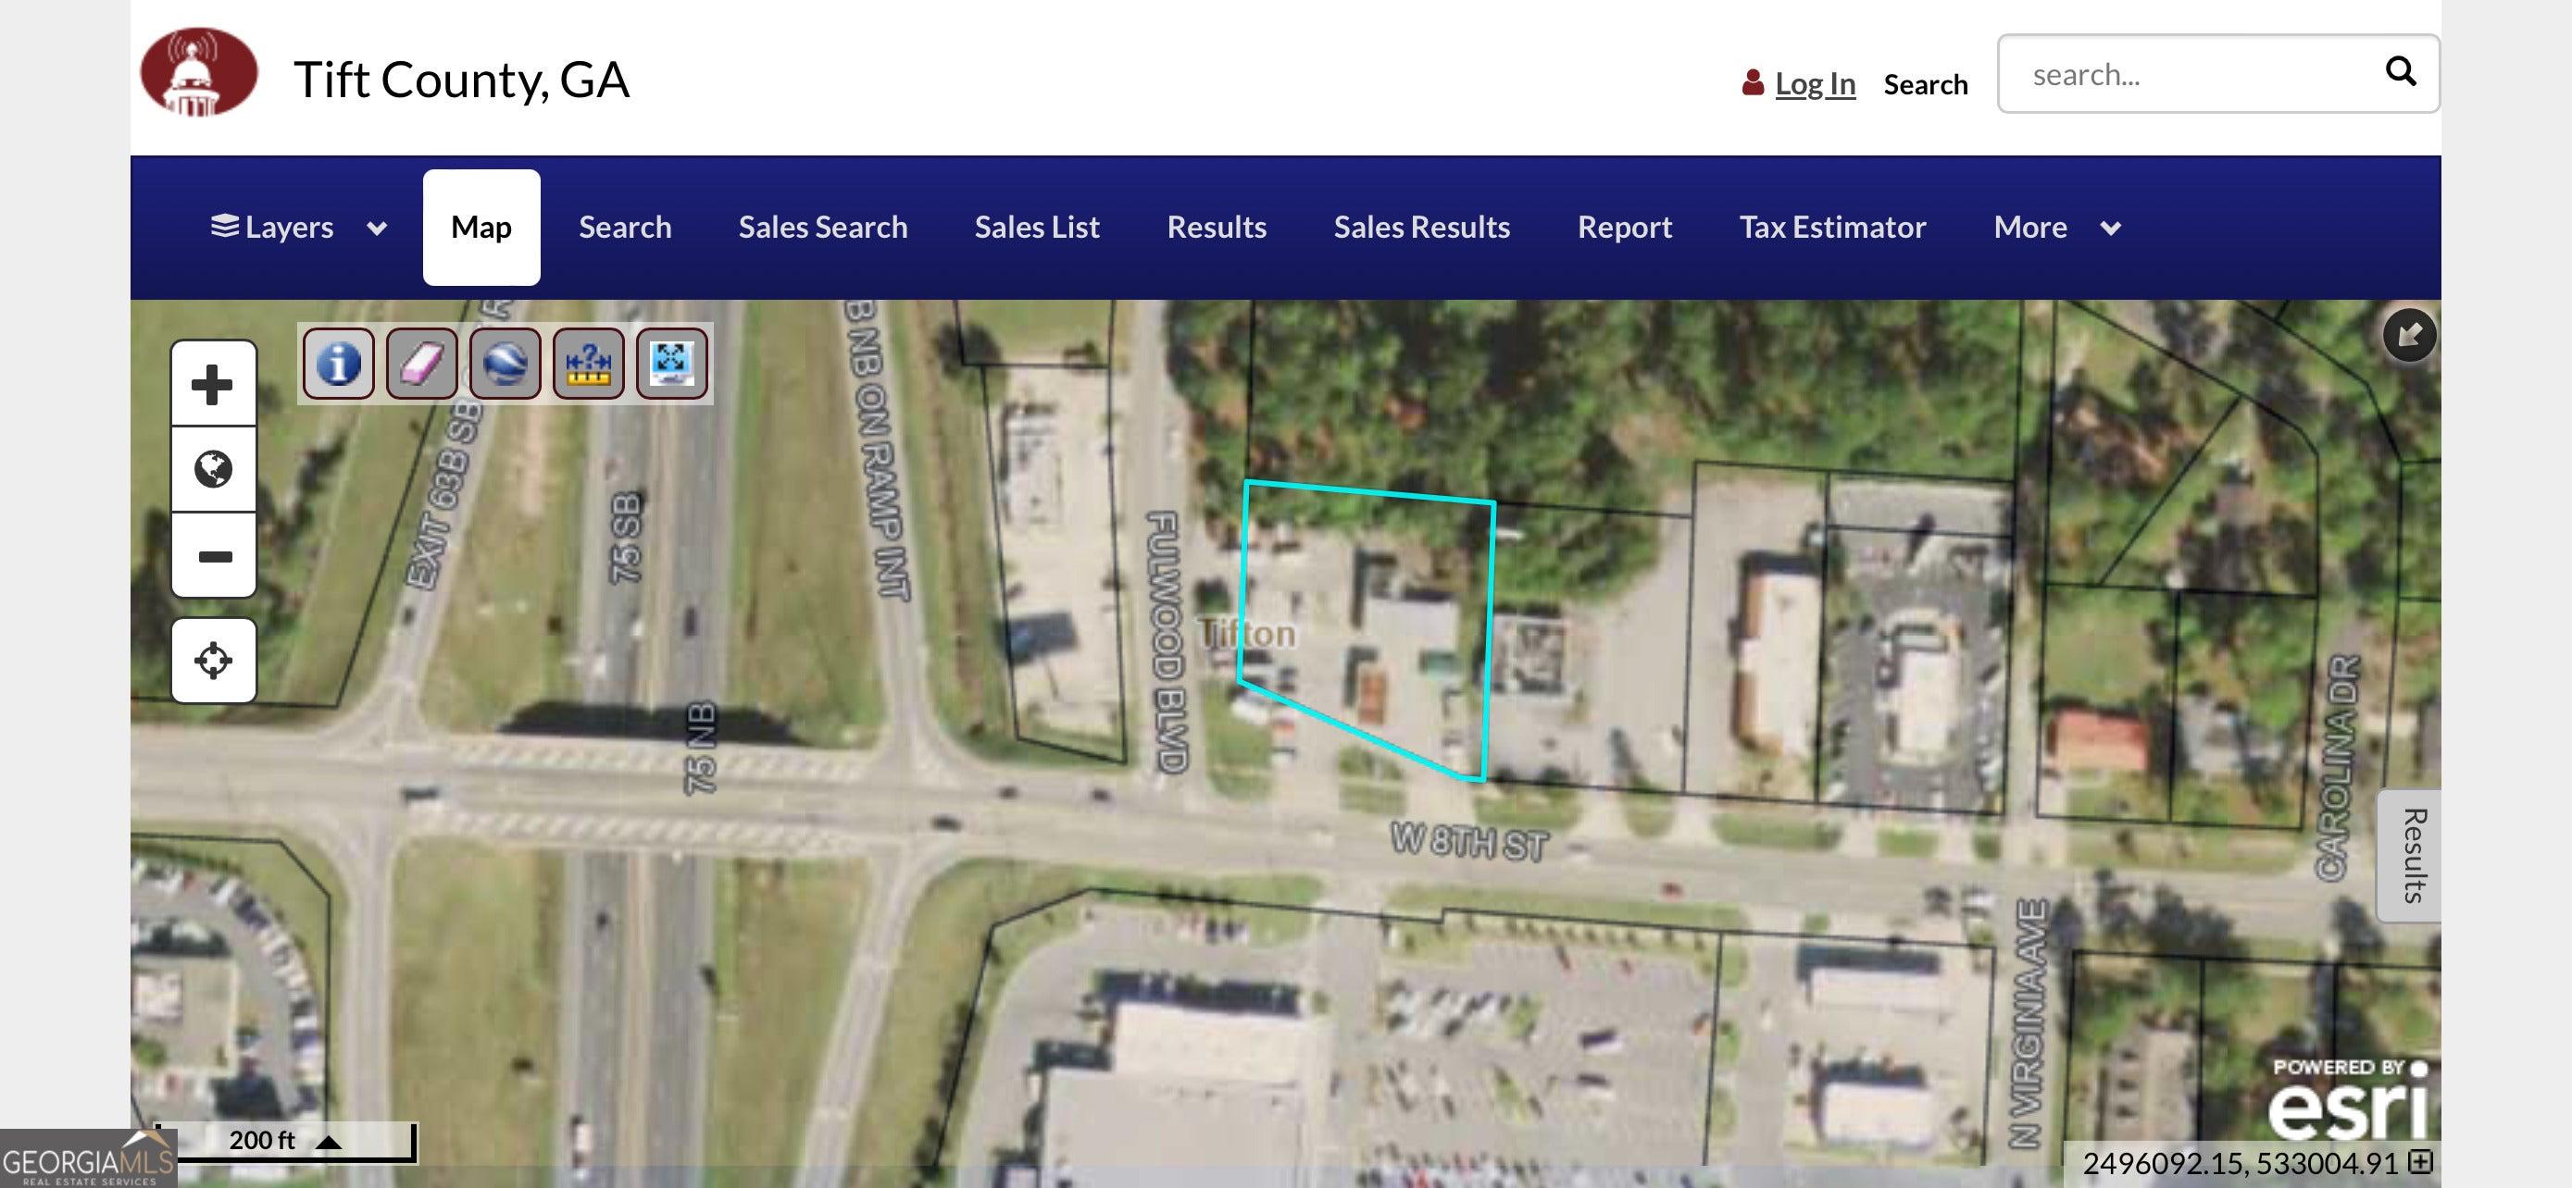
Task: Zoom in with the plus button
Action: 213,384
